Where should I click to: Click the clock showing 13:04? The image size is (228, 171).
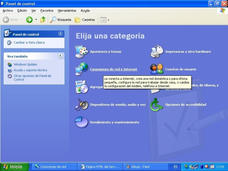220,167
